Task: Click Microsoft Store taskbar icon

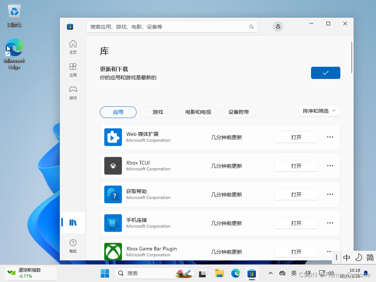Action: tap(252, 273)
